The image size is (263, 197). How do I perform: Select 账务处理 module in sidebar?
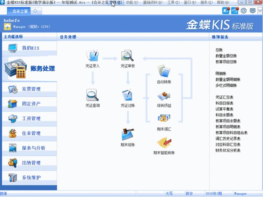pyautogui.click(x=30, y=69)
